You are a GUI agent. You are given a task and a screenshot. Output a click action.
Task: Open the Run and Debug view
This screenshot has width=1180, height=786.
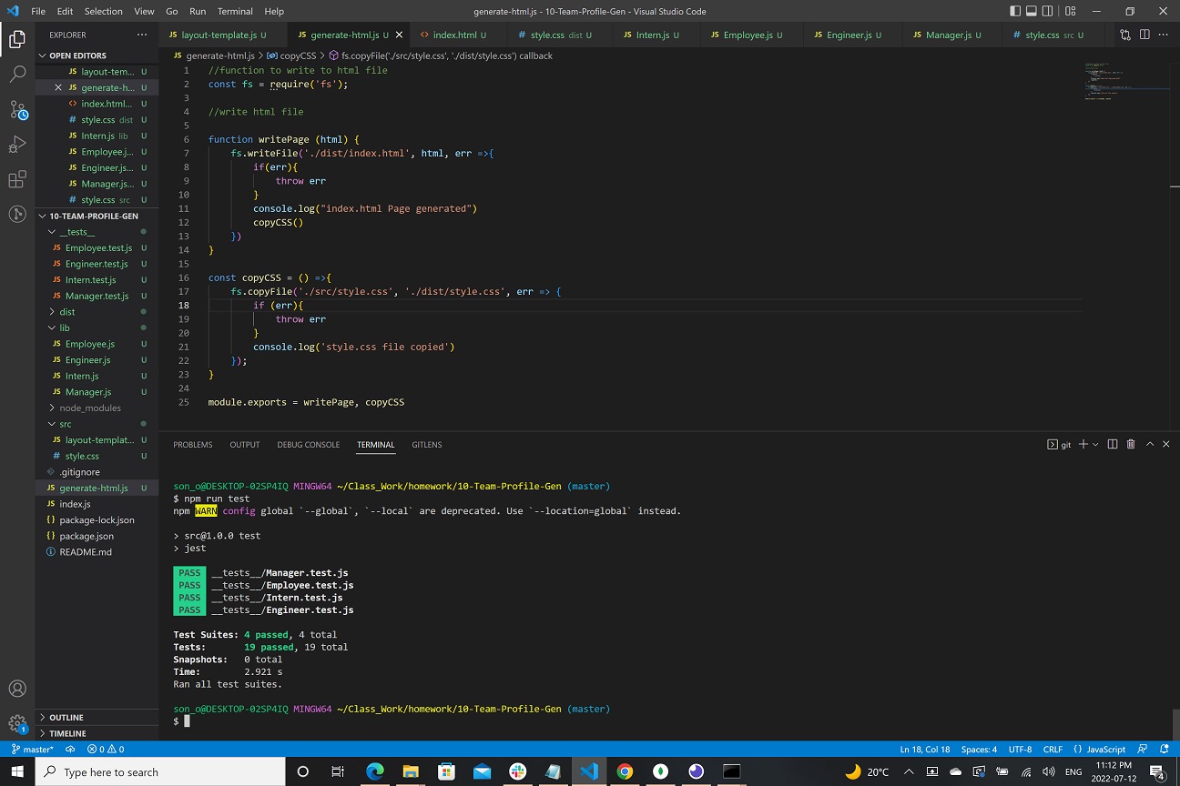17,144
